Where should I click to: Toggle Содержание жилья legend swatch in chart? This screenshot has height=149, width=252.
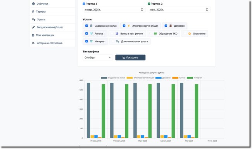point(104,78)
